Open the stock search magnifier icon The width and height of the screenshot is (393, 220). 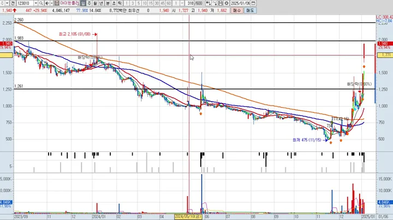41,3
